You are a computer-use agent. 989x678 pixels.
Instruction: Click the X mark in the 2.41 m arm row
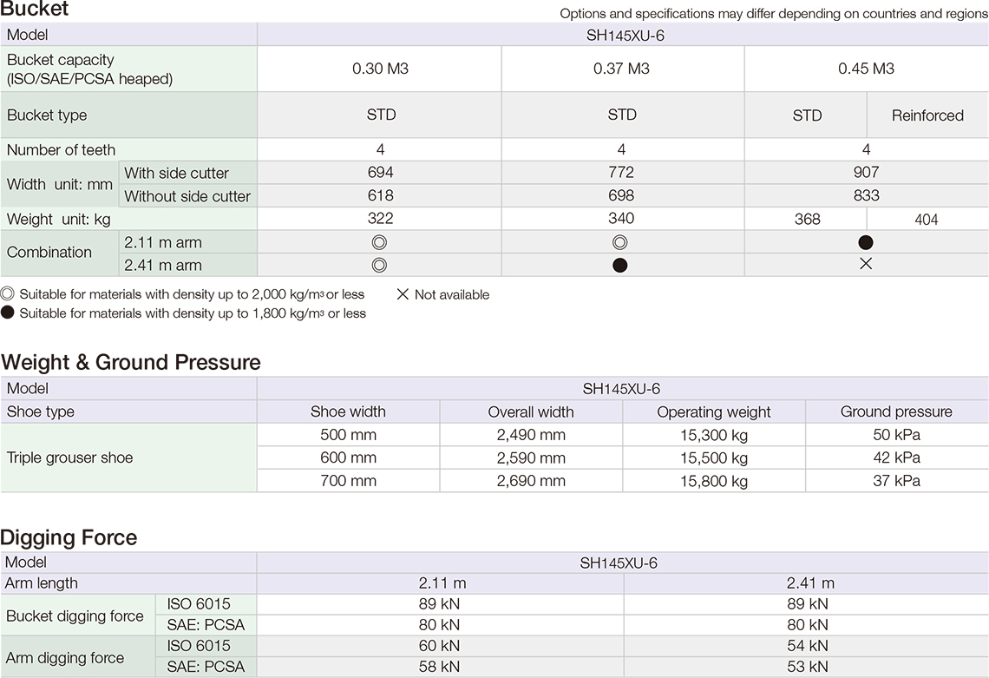[x=865, y=264]
